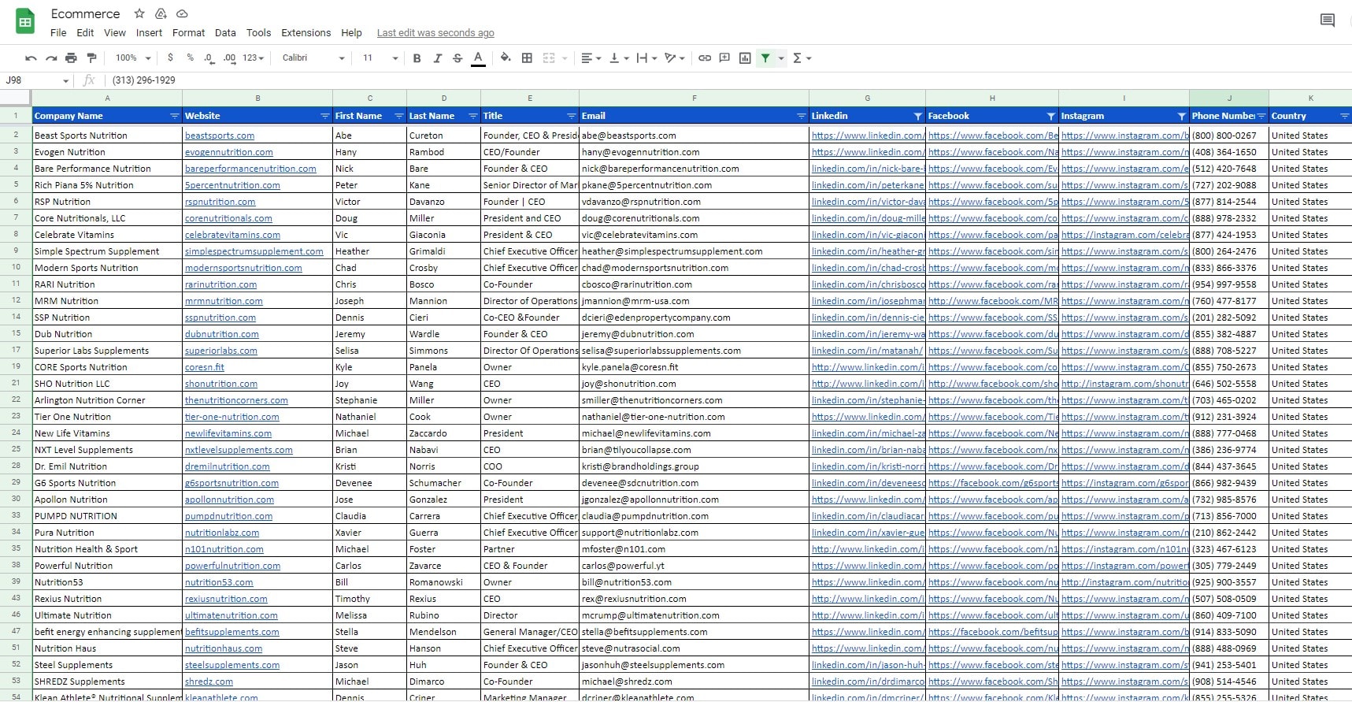
Task: Increase decimal places icon
Action: point(229,58)
